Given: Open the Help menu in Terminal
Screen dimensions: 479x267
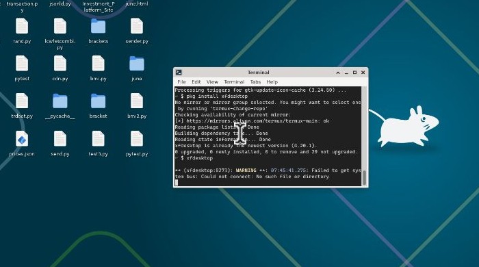Looking at the screenshot, I should pos(272,82).
